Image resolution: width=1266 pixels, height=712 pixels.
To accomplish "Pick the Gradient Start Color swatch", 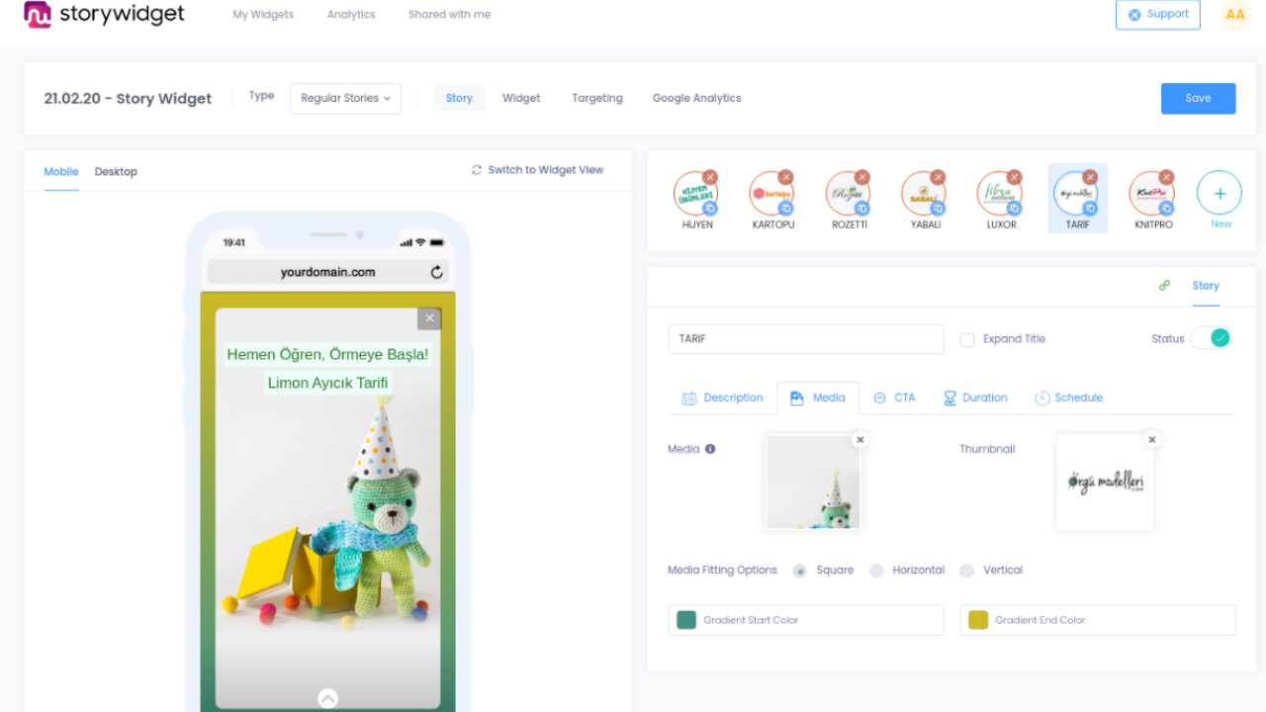I will click(686, 620).
